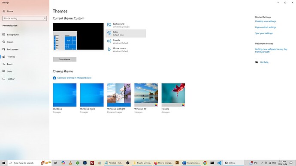Click the Save theme button
The image size is (296, 166).
point(64,59)
